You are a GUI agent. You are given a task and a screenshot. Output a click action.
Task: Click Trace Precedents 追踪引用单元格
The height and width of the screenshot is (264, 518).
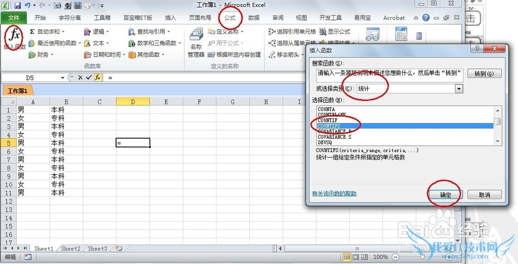pyautogui.click(x=292, y=32)
